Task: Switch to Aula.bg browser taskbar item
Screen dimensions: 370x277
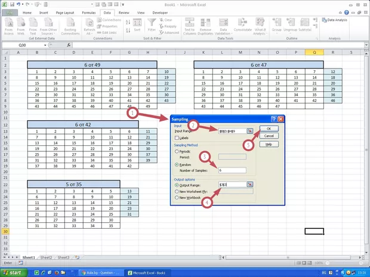Action: click(x=100, y=273)
